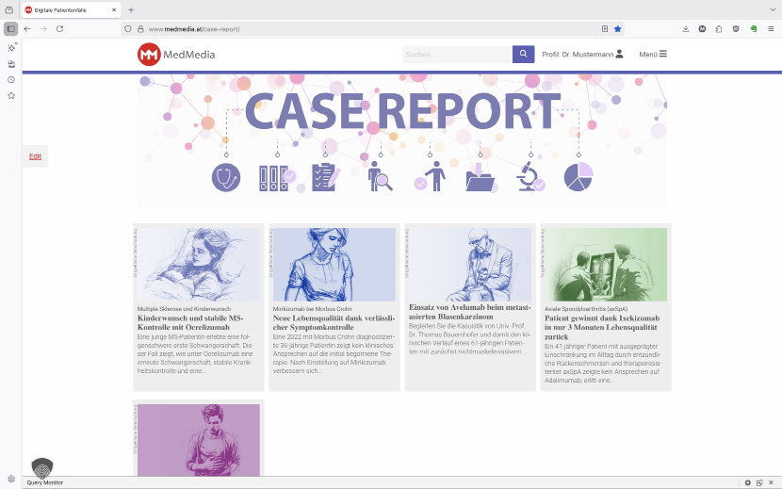The width and height of the screenshot is (782, 489).
Task: Open the Firefox application menu
Action: pyautogui.click(x=770, y=29)
